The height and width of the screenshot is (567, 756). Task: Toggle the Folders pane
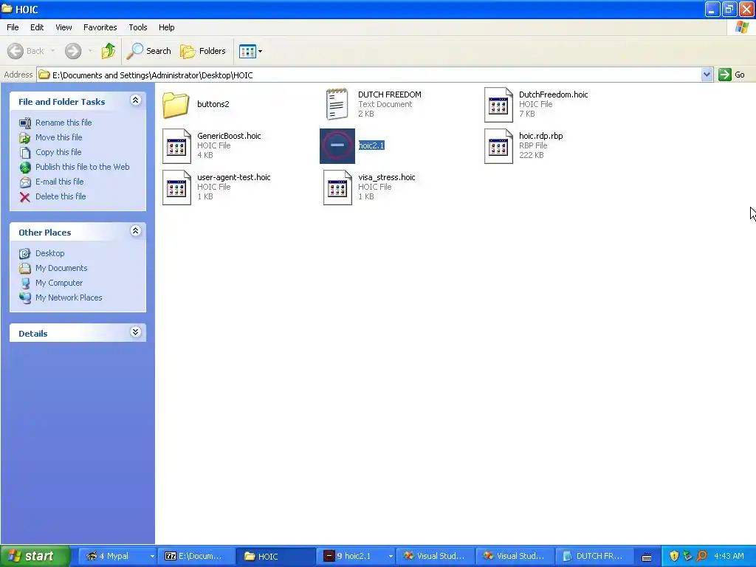pyautogui.click(x=203, y=51)
